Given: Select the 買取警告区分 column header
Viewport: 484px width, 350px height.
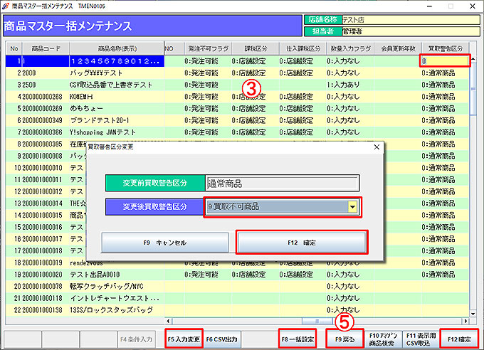Looking at the screenshot, I should 446,48.
